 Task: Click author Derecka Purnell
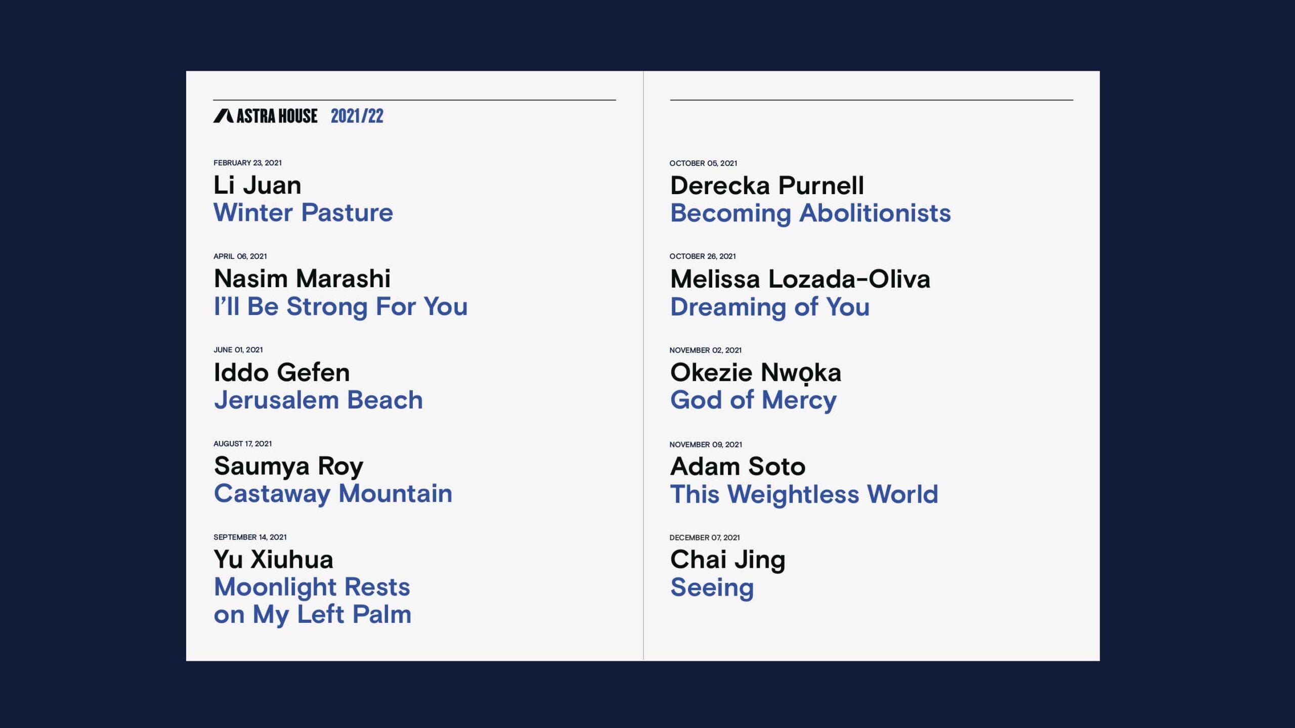tap(767, 186)
